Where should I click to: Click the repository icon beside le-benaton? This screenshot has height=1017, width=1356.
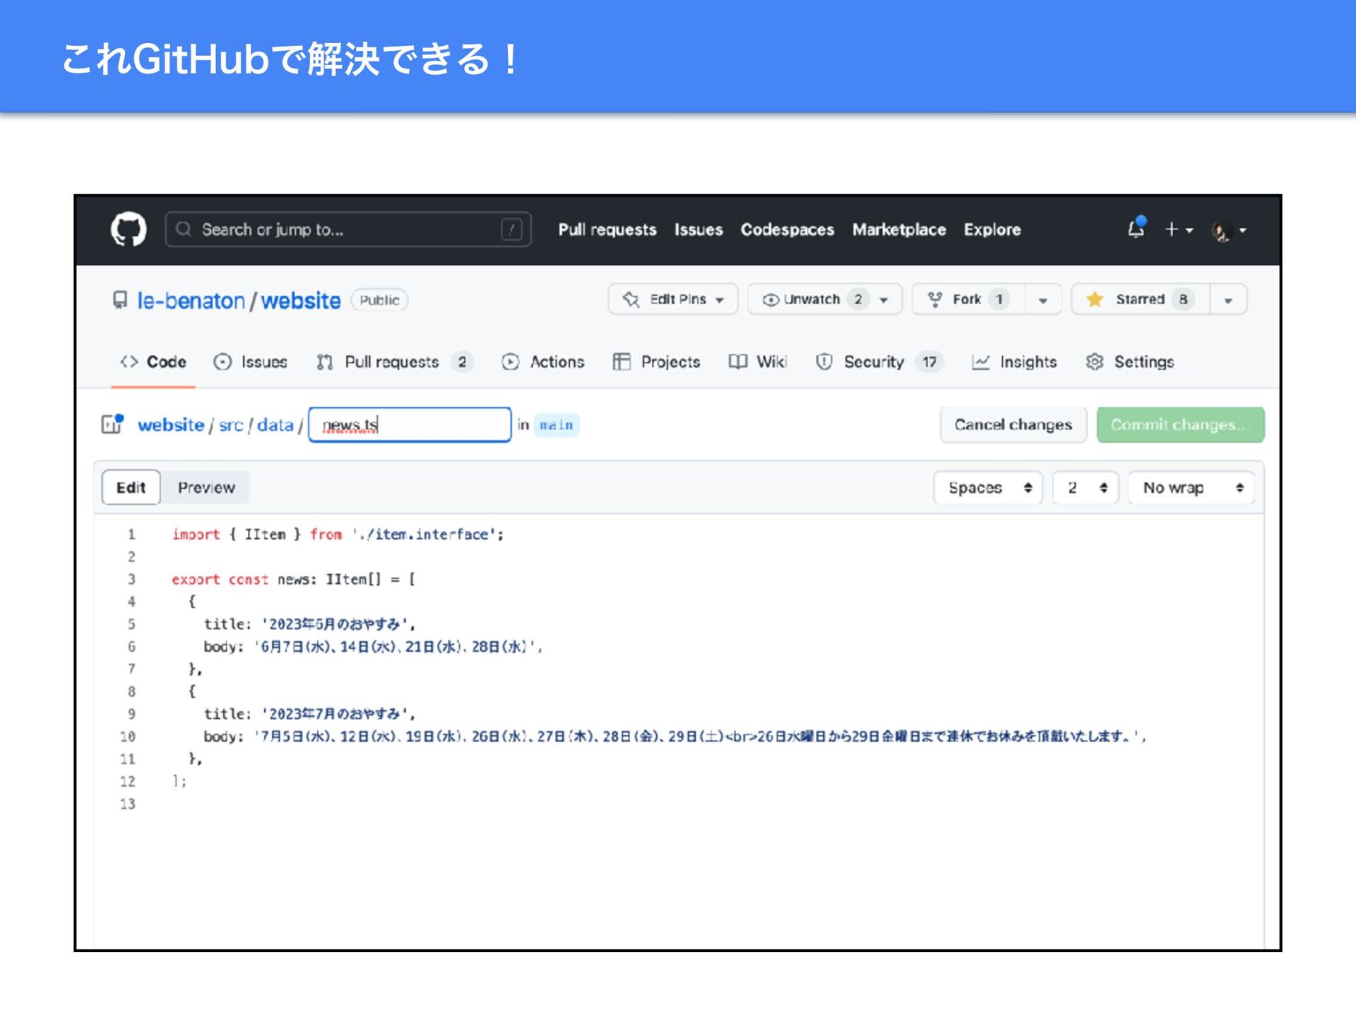[120, 300]
